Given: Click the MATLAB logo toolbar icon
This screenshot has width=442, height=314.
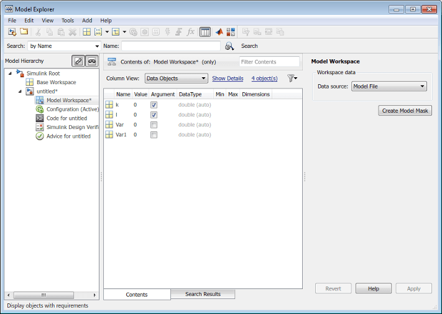Looking at the screenshot, I should pyautogui.click(x=219, y=32).
